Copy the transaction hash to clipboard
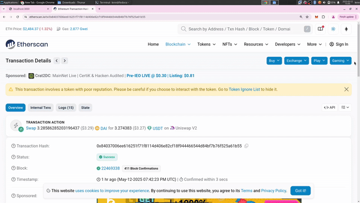The width and height of the screenshot is (360, 203). tap(246, 146)
